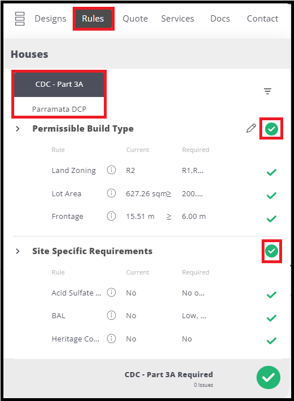Open the BAL rule info icon
The width and height of the screenshot is (294, 401).
(x=111, y=315)
